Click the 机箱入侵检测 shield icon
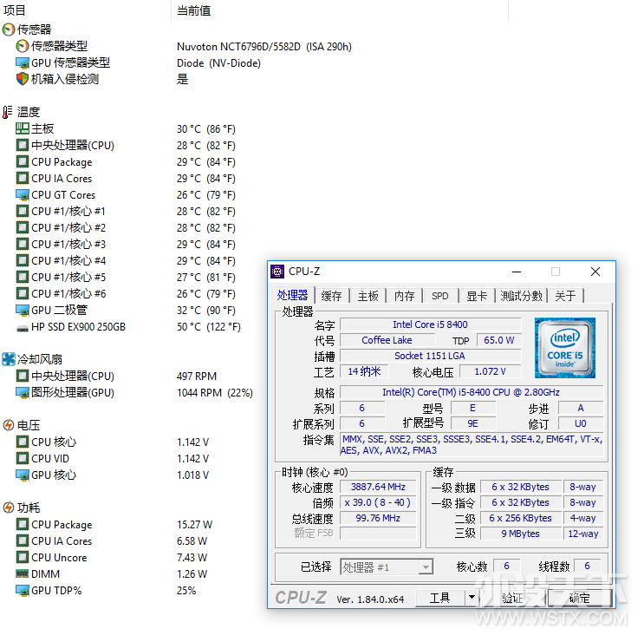This screenshot has width=644, height=642. click(x=23, y=79)
